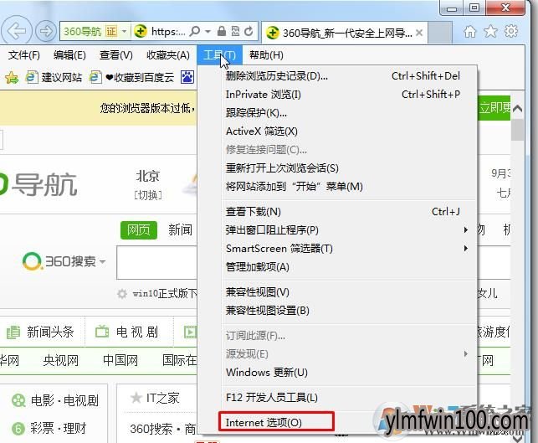This screenshot has width=538, height=443.
Task: Select 管理加载项(A) menu item
Action: [338, 267]
